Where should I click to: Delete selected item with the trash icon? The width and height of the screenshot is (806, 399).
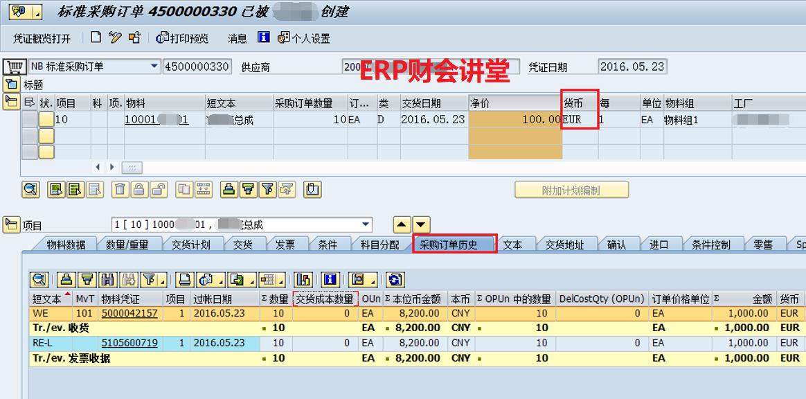coord(119,189)
